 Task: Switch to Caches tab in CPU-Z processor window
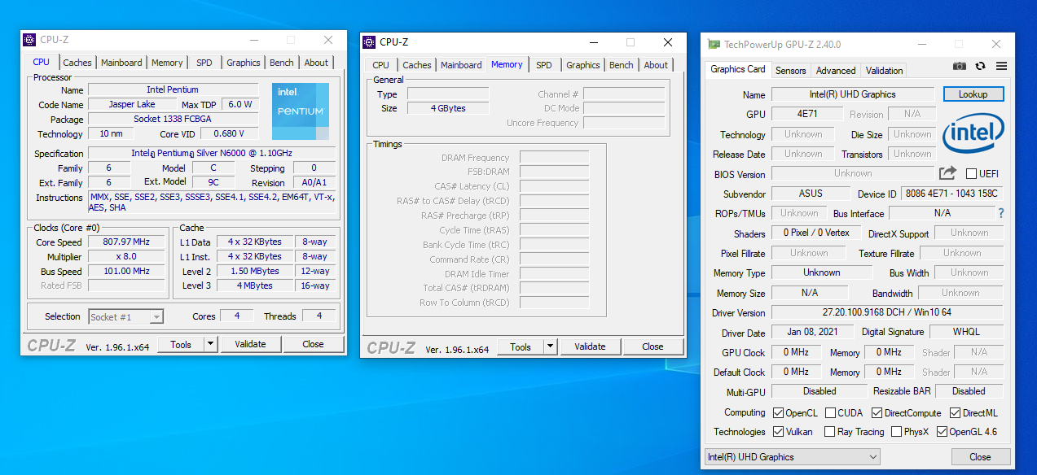(77, 63)
